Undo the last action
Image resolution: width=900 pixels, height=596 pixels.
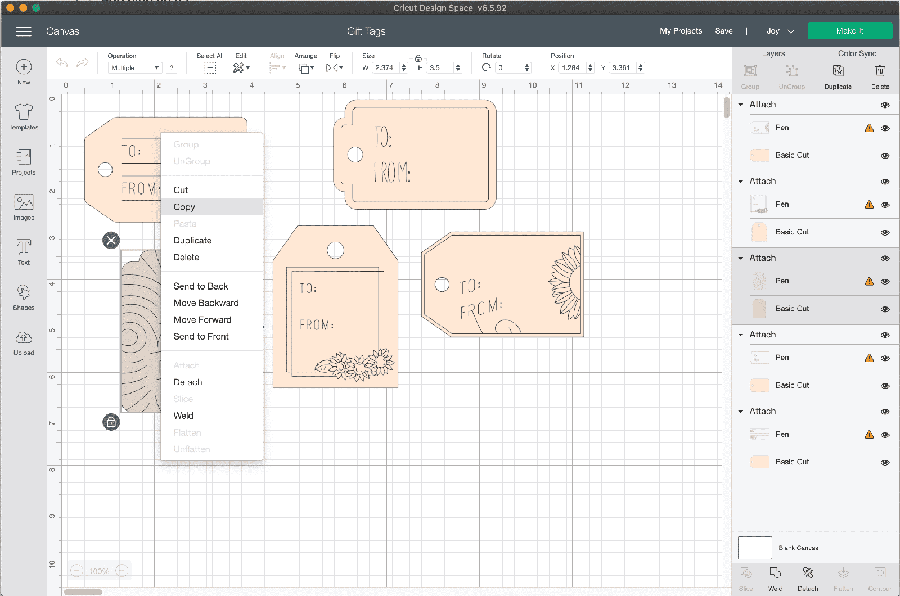coord(62,62)
